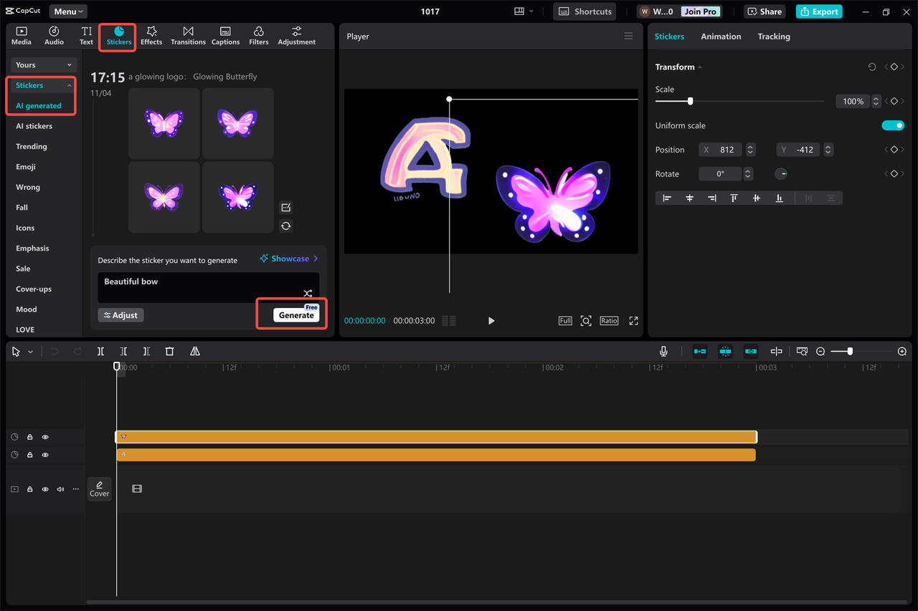
Task: Switch to the Animation tab
Action: [x=721, y=36]
